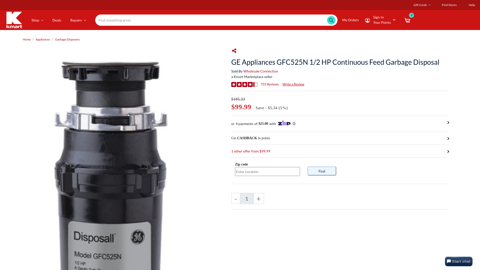Focus the quantity value field
The width and height of the screenshot is (480, 270).
point(247,198)
